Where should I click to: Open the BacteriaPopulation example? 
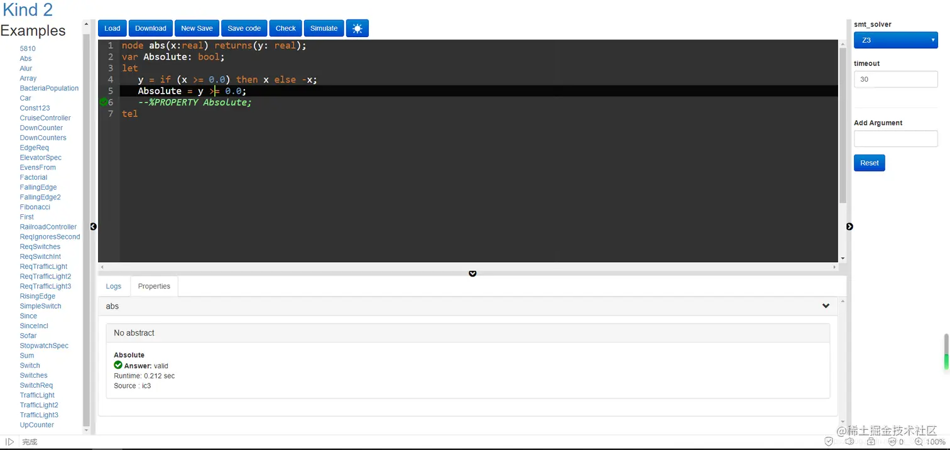pyautogui.click(x=49, y=88)
